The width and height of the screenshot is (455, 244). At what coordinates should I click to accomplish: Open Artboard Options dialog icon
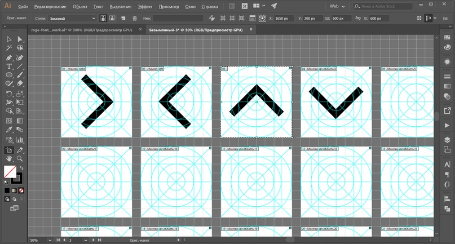click(x=253, y=18)
